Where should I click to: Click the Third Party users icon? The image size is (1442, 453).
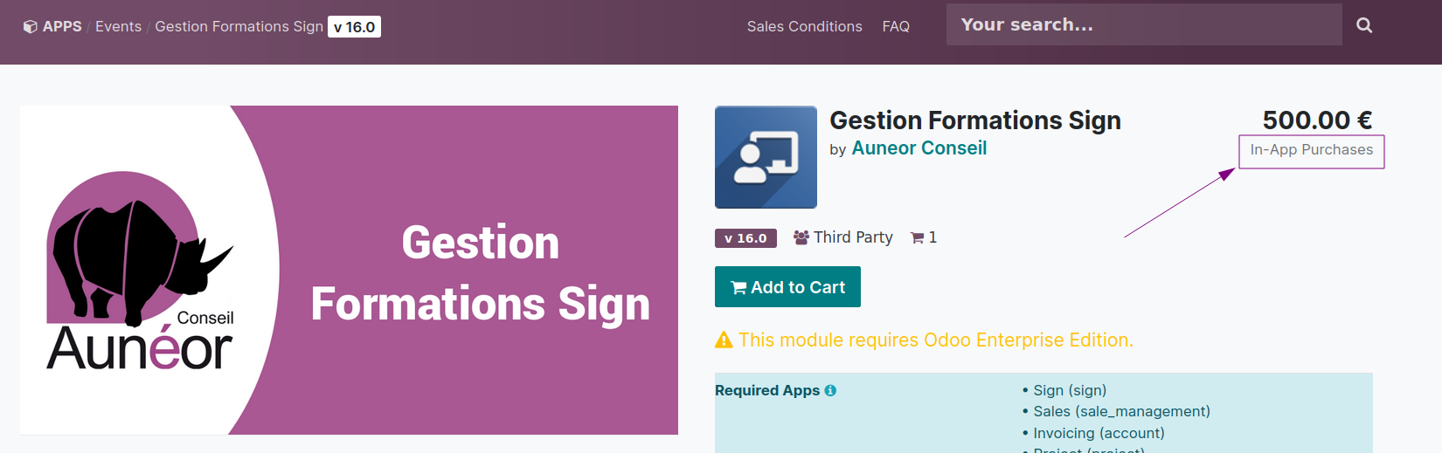[801, 237]
